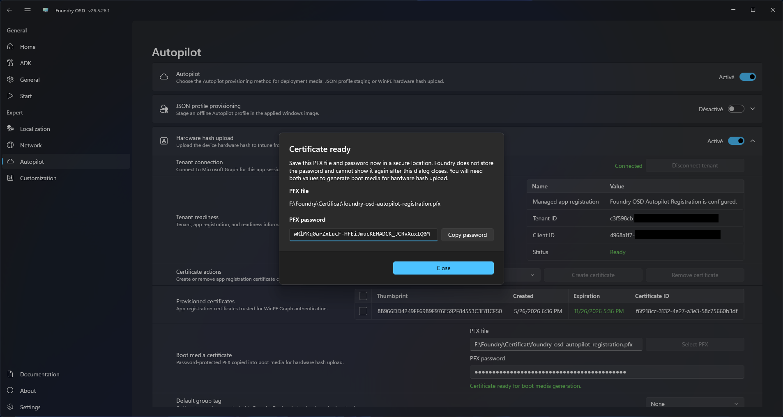The image size is (783, 417).
Task: Click the Select PFX button
Action: [x=695, y=344]
